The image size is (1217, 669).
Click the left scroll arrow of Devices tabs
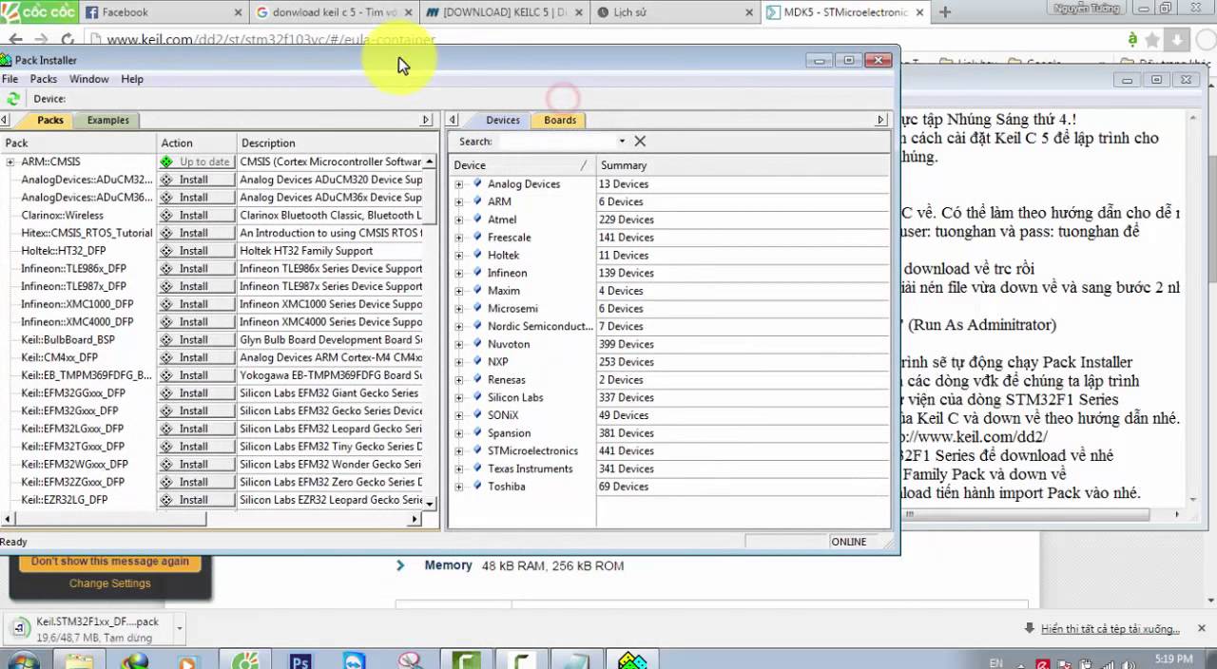pyautogui.click(x=454, y=120)
